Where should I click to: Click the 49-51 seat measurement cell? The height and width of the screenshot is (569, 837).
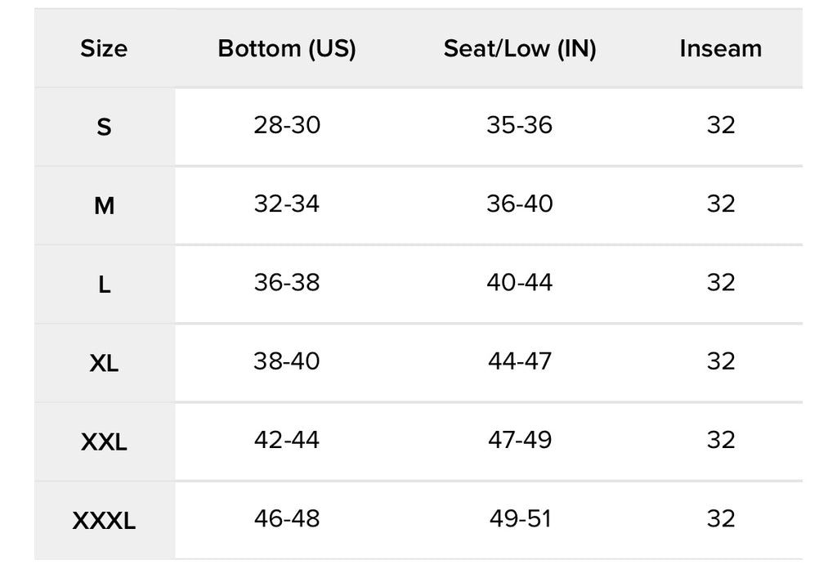click(x=520, y=518)
